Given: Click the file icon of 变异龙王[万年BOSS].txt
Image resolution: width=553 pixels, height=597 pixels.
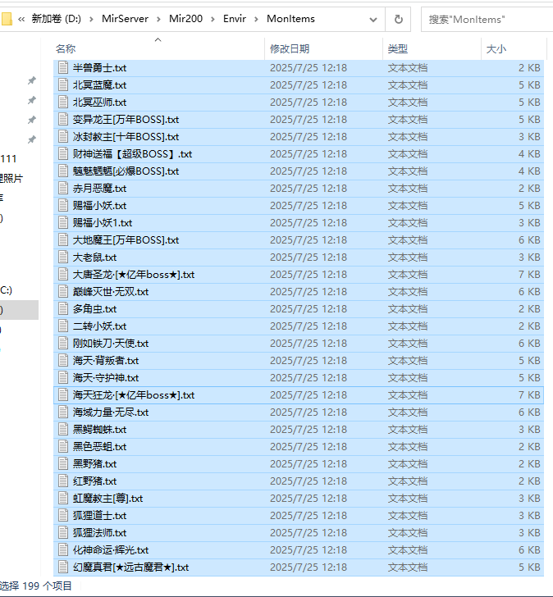Looking at the screenshot, I should 63,120.
